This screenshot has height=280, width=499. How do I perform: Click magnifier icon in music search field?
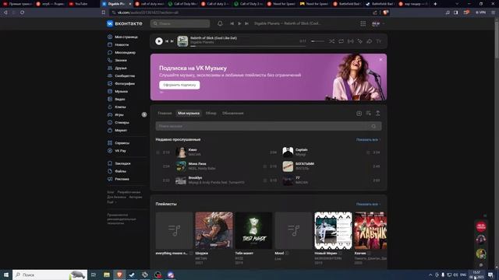point(373,126)
